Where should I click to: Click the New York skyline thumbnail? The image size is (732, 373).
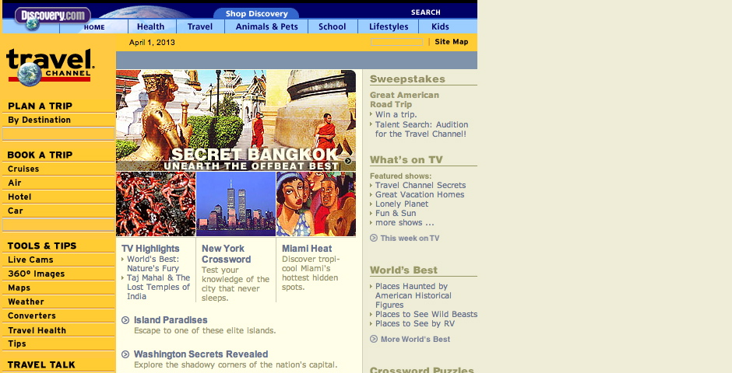pos(236,204)
